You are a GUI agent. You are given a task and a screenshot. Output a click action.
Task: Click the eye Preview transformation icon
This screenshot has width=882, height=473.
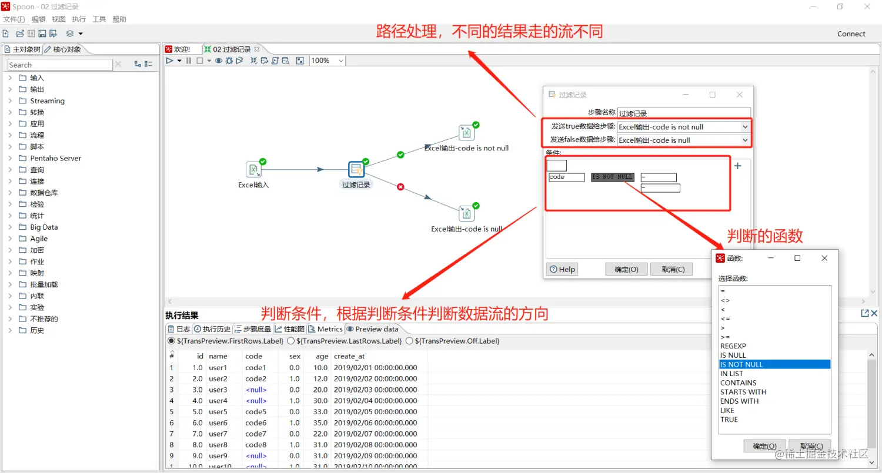pos(219,61)
